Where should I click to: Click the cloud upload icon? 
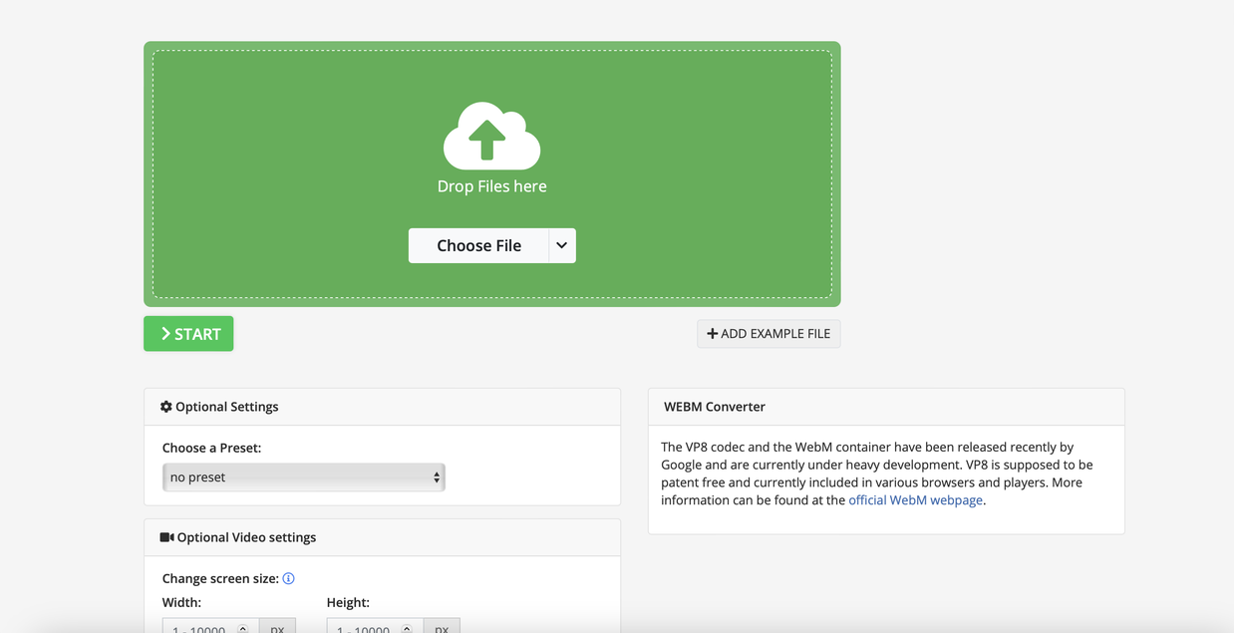[x=491, y=136]
